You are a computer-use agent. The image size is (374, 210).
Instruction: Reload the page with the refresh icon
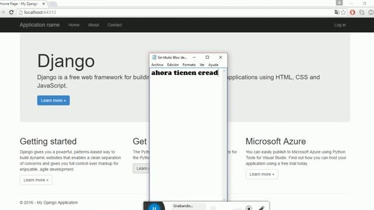coord(11,12)
